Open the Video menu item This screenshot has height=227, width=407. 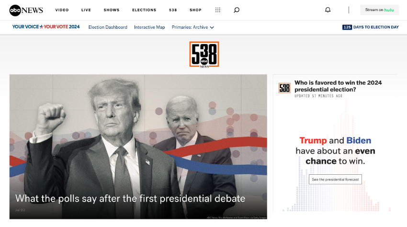(x=62, y=10)
